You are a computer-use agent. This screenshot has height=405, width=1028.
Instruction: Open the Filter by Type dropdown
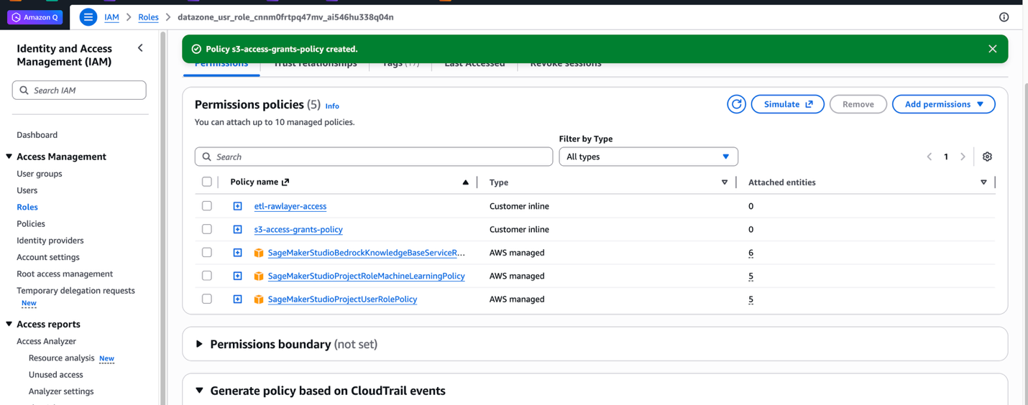(x=648, y=157)
